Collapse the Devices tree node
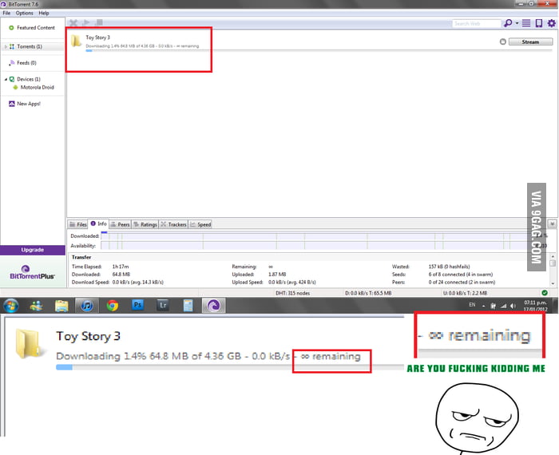Image resolution: width=559 pixels, height=455 pixels. (6, 79)
